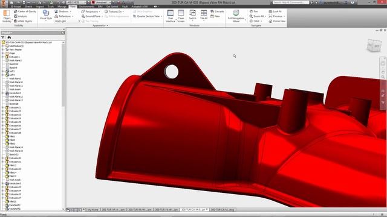Screen dimensions: 387x217
Task: Open Shadows dropdown arrow
Action: coord(70,11)
